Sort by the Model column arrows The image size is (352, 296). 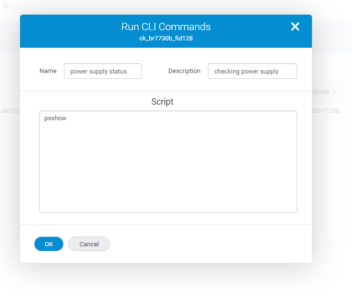pyautogui.click(x=334, y=92)
